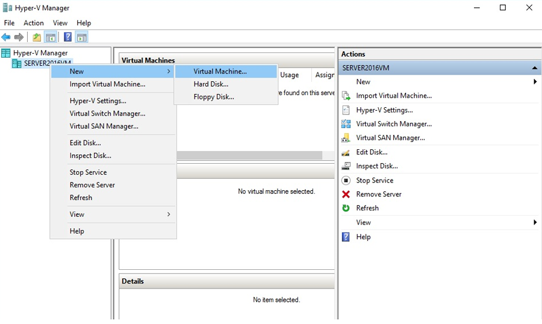The width and height of the screenshot is (542, 324).
Task: Click the Hyper-V Settings icon in Actions pane
Action: pos(346,110)
